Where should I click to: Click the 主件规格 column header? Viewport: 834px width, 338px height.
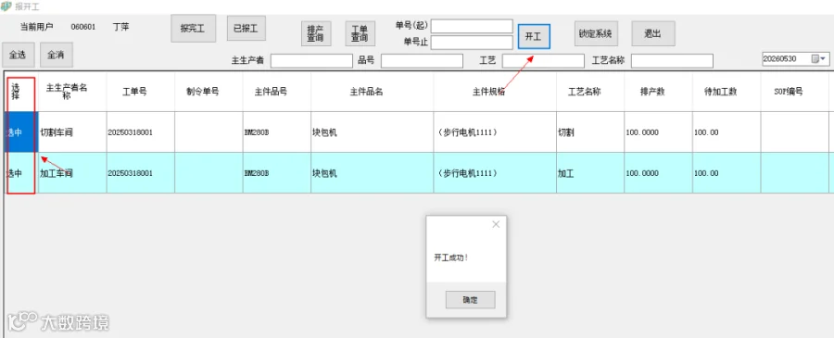[x=495, y=92]
